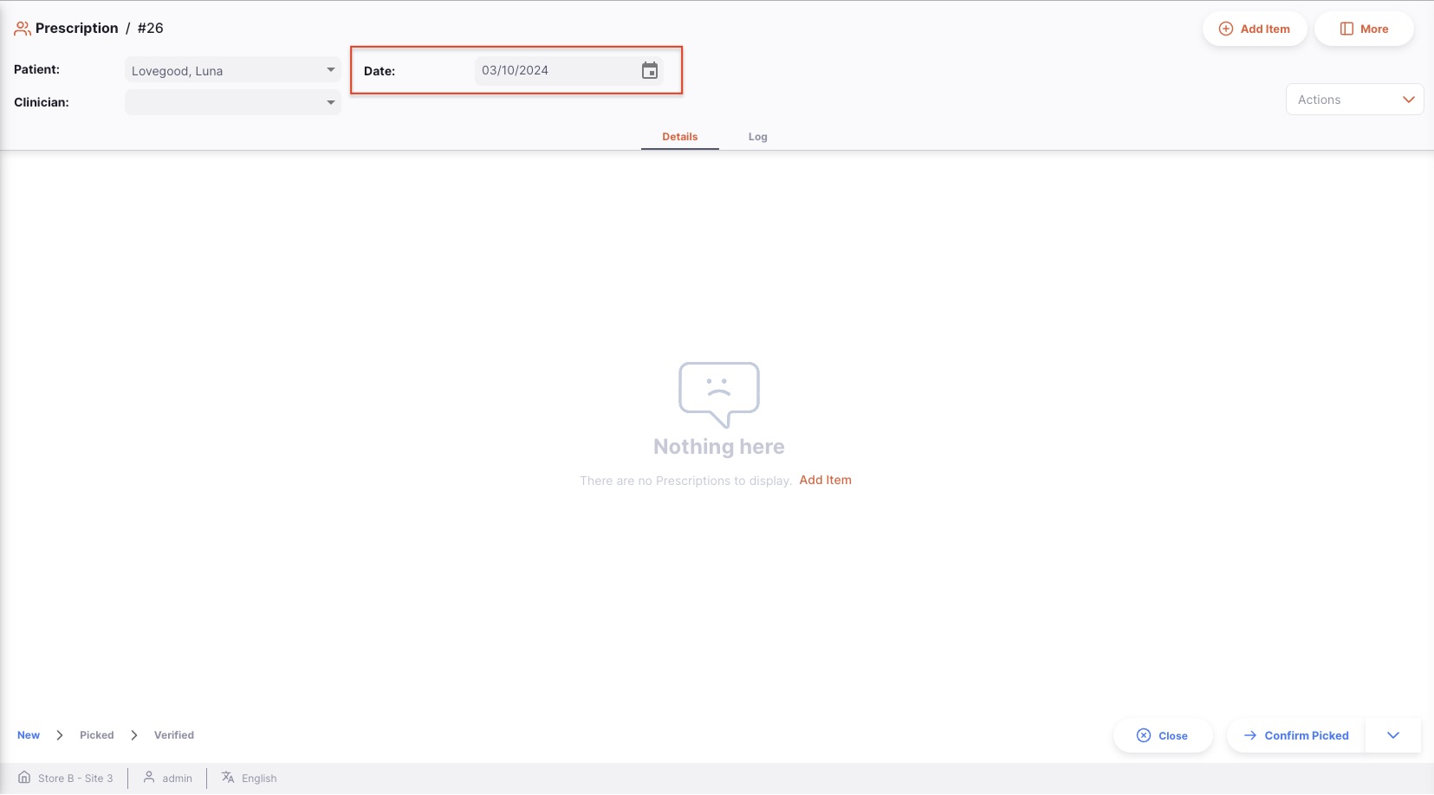Select the Details tab
This screenshot has height=795, width=1434.
point(679,137)
